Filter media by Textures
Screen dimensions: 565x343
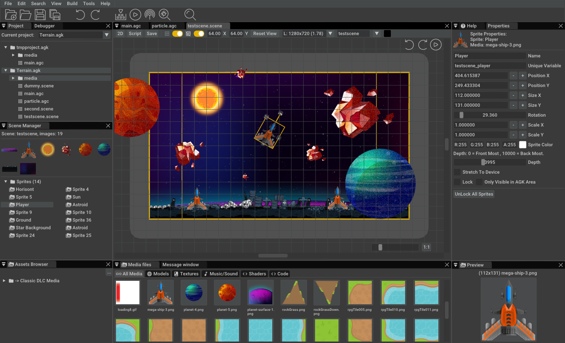186,274
